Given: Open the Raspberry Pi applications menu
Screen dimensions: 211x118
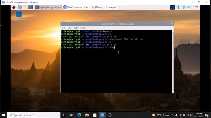Looking at the screenshot, I should coord(14,7).
